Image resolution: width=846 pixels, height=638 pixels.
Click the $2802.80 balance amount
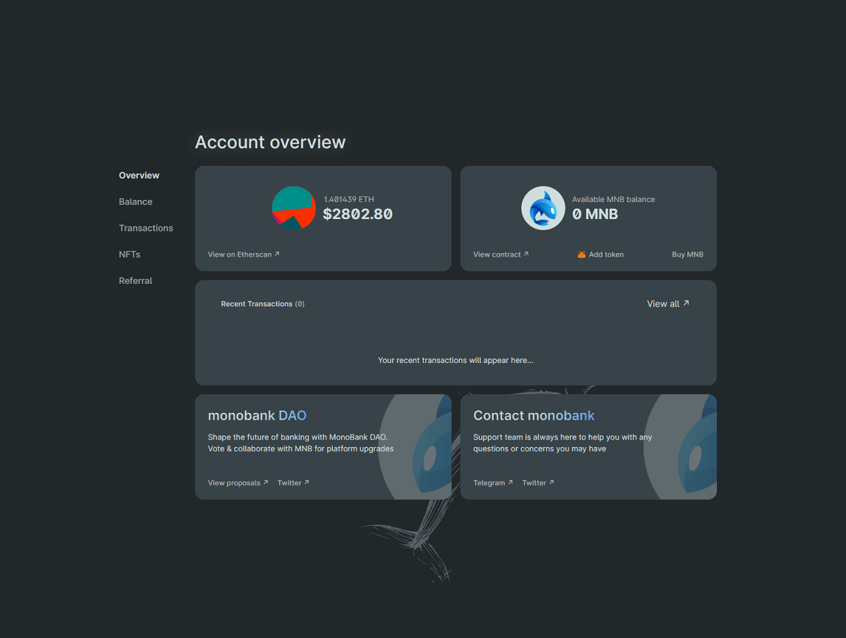358,214
